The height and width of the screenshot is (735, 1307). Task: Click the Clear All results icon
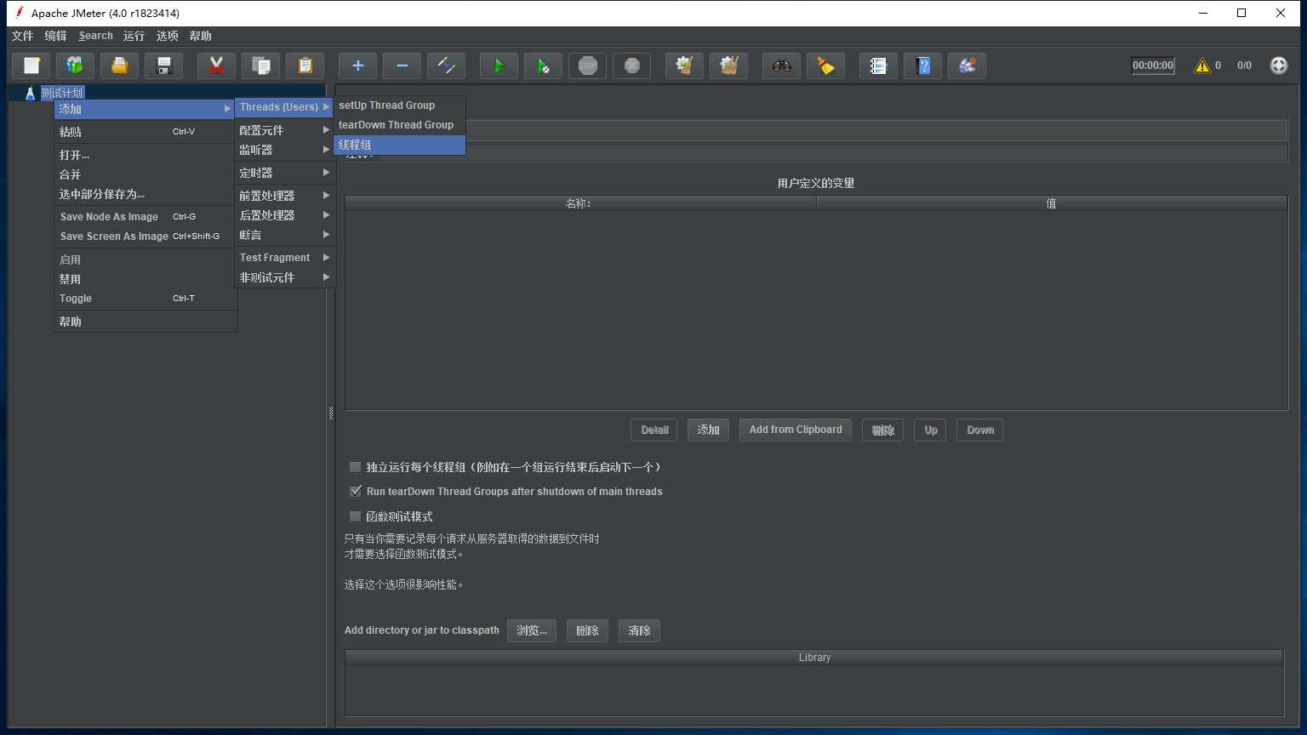pos(729,66)
